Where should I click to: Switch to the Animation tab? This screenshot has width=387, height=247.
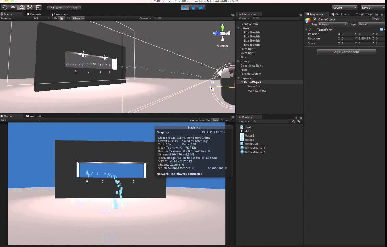(35, 116)
